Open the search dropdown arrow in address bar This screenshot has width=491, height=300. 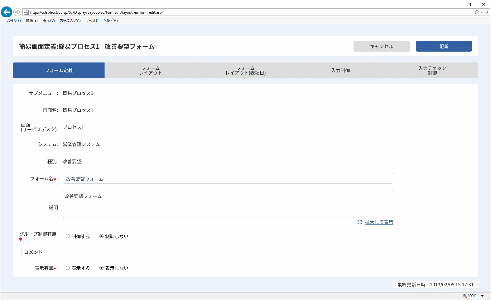481,12
